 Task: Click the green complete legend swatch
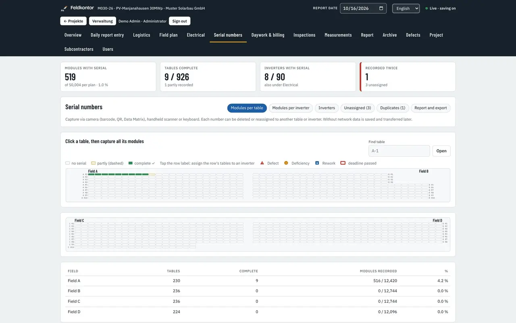click(x=131, y=163)
